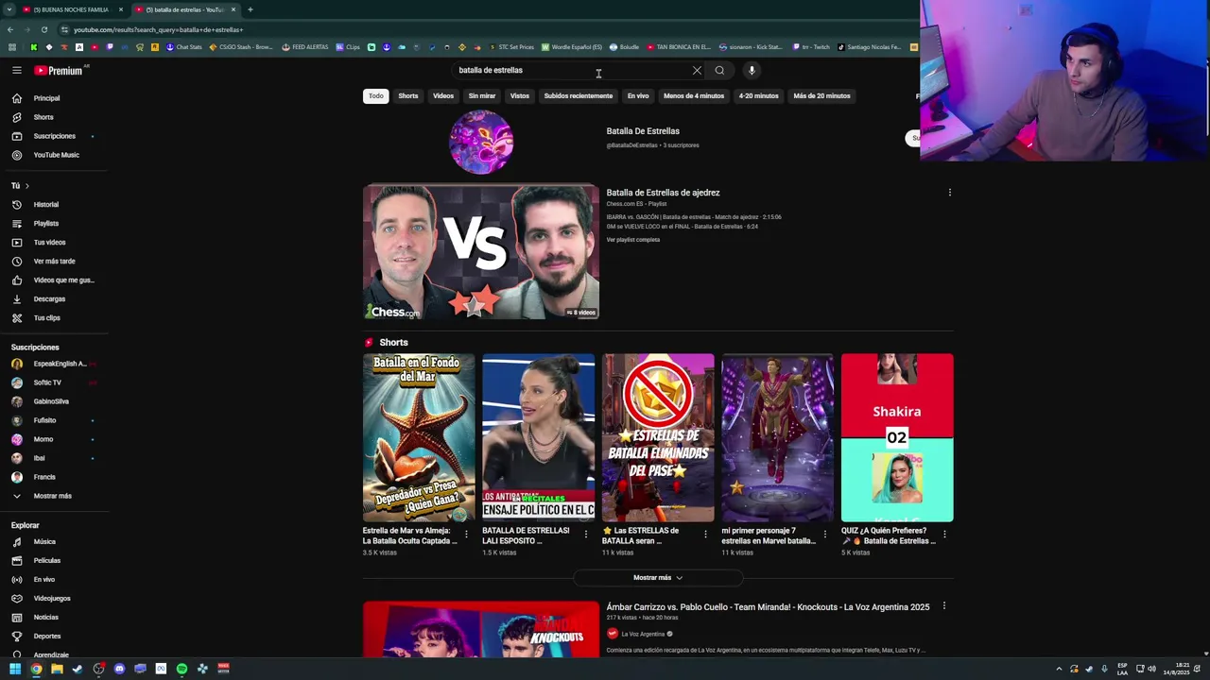Open options for Estrella de Mar short
1210x680 pixels.
pos(465,535)
